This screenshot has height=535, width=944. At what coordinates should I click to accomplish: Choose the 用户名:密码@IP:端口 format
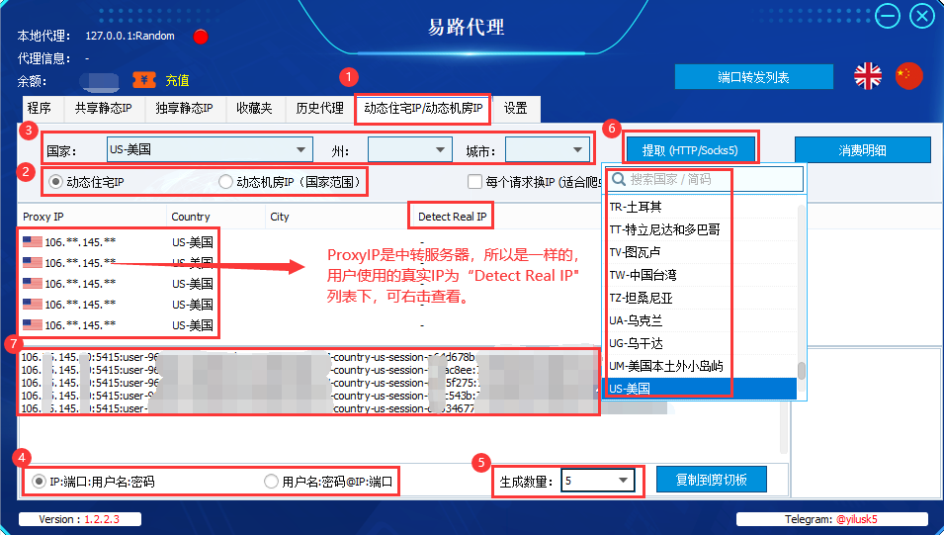pyautogui.click(x=271, y=481)
